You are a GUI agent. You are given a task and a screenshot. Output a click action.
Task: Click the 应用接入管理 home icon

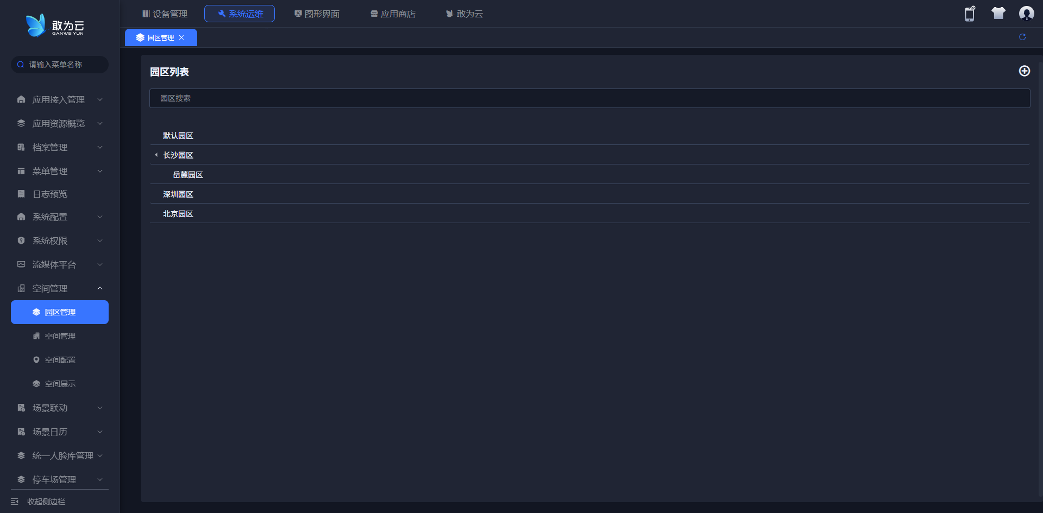[21, 99]
